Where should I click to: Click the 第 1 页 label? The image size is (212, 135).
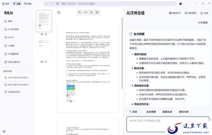[x=44, y=34]
